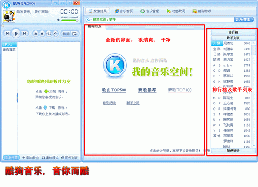This screenshot has width=258, height=187.
Task: Expand the 歌手列表 panel header
Action: 233,38
